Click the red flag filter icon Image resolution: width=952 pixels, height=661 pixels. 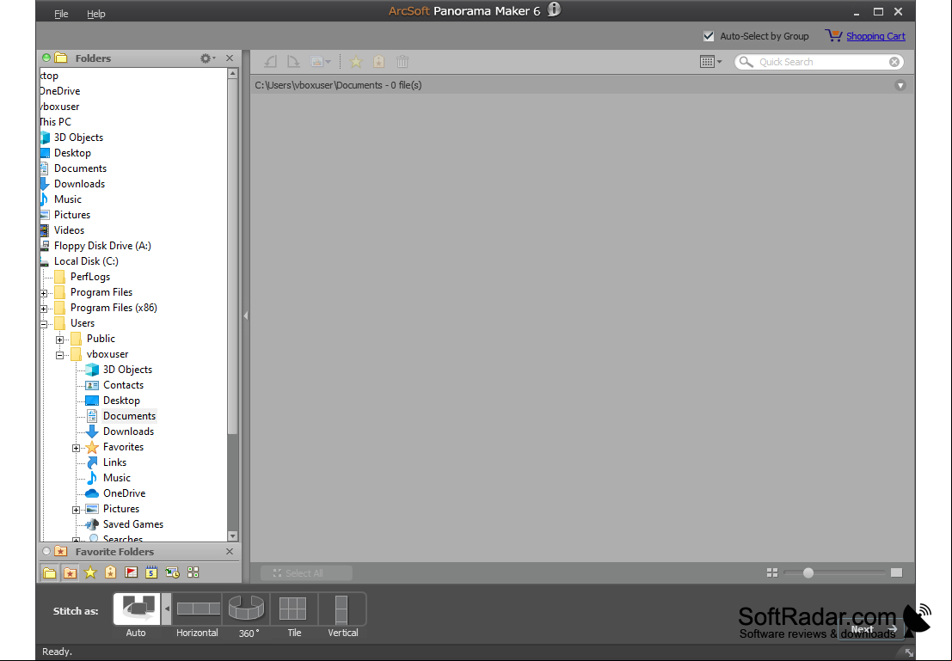click(131, 572)
